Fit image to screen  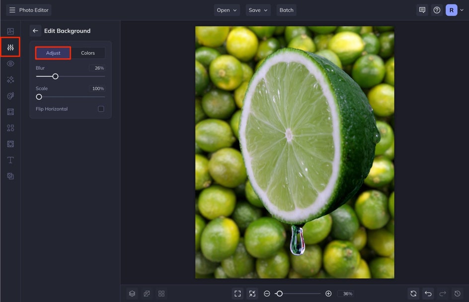pyautogui.click(x=237, y=294)
